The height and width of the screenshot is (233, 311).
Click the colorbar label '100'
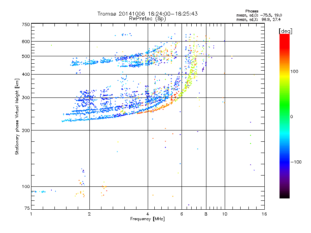click(294, 71)
